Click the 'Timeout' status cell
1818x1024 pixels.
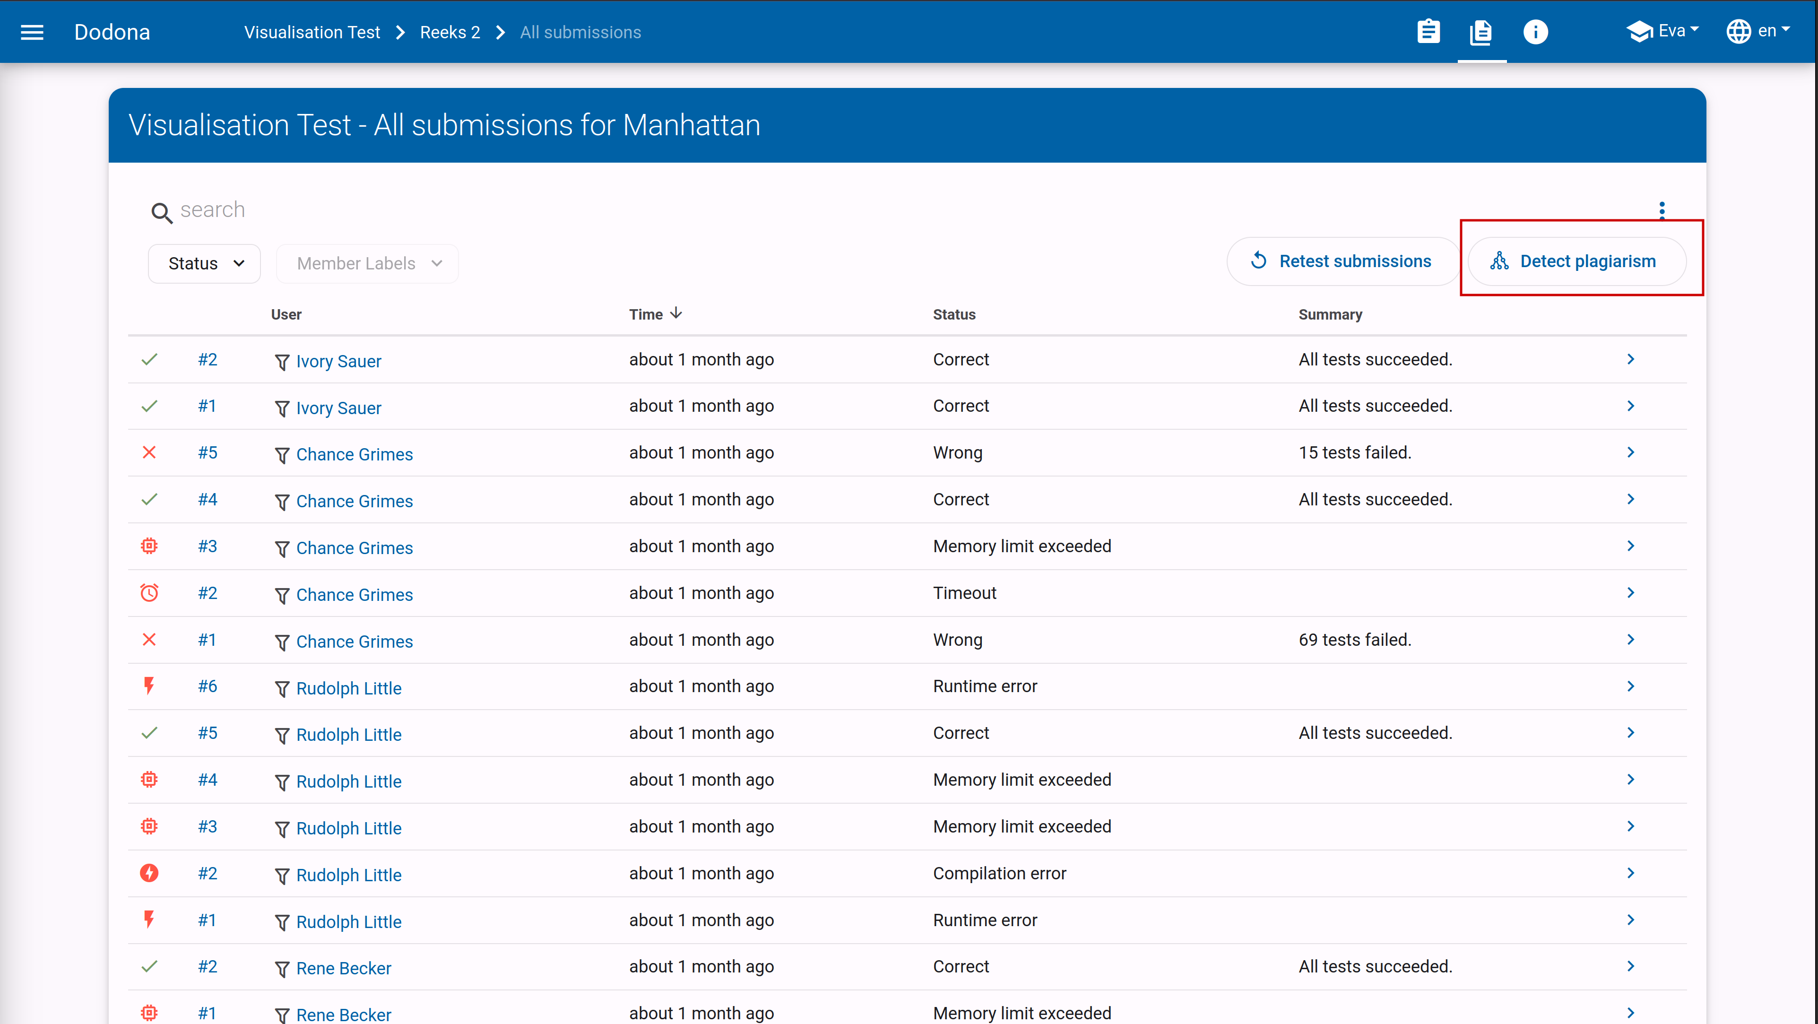965,593
